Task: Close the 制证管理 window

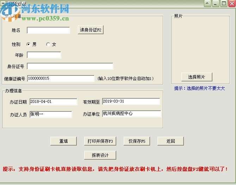Action: [232, 3]
